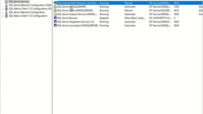Select SQL Server Integration Services 15.0 name
This screenshot has height=114, width=203.
click(x=76, y=22)
